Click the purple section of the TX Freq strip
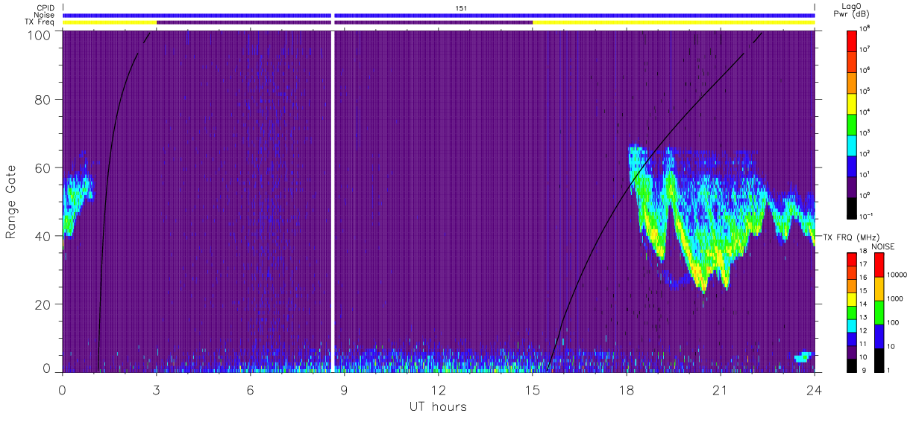 [x=345, y=22]
